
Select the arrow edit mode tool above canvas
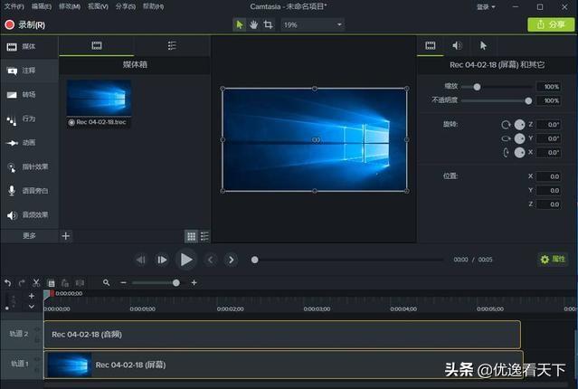pyautogui.click(x=240, y=24)
